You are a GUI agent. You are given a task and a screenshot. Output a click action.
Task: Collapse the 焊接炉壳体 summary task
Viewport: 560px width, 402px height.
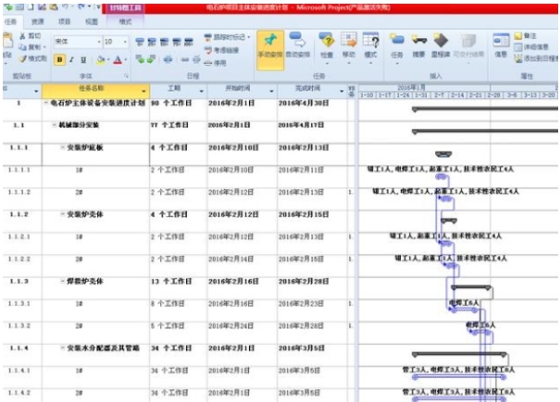pos(63,281)
